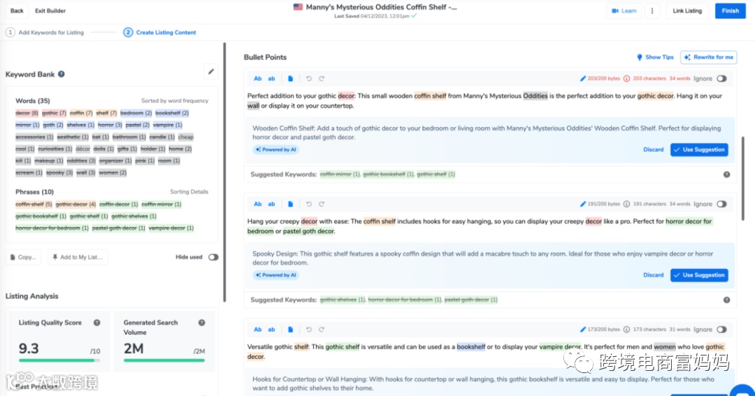Image resolution: width=755 pixels, height=396 pixels.
Task: Click info icon beside 173 characters
Action: (626, 330)
